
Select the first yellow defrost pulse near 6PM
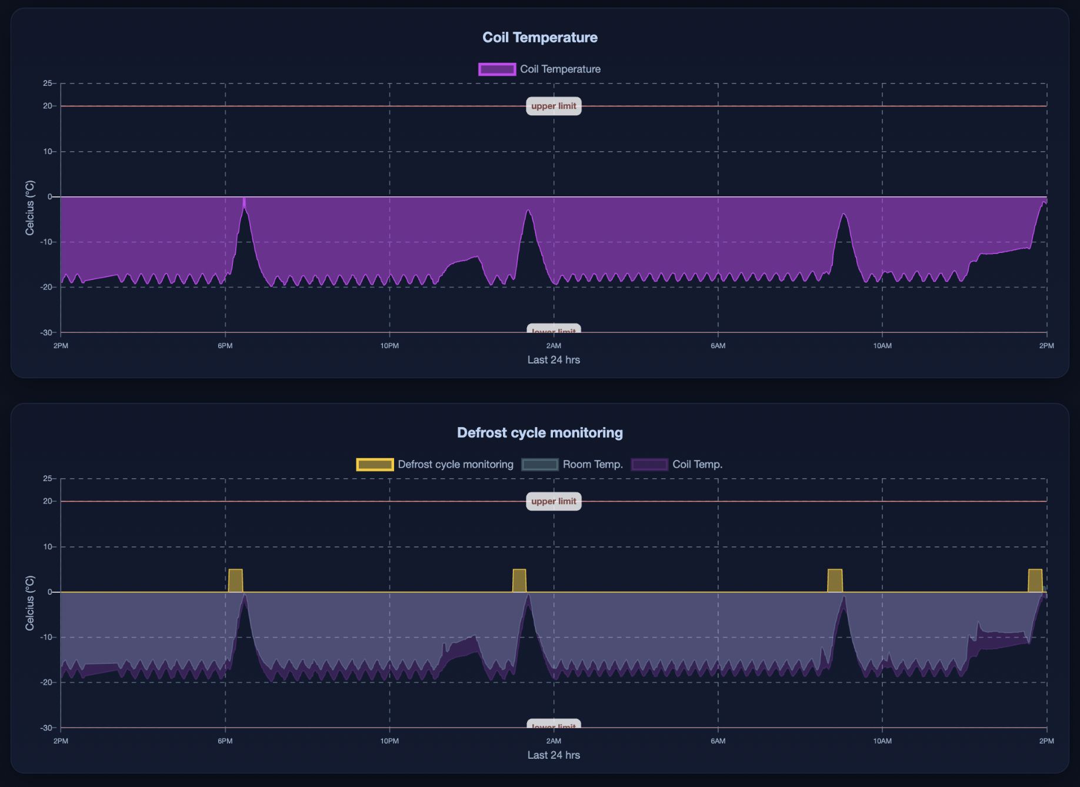(x=235, y=579)
